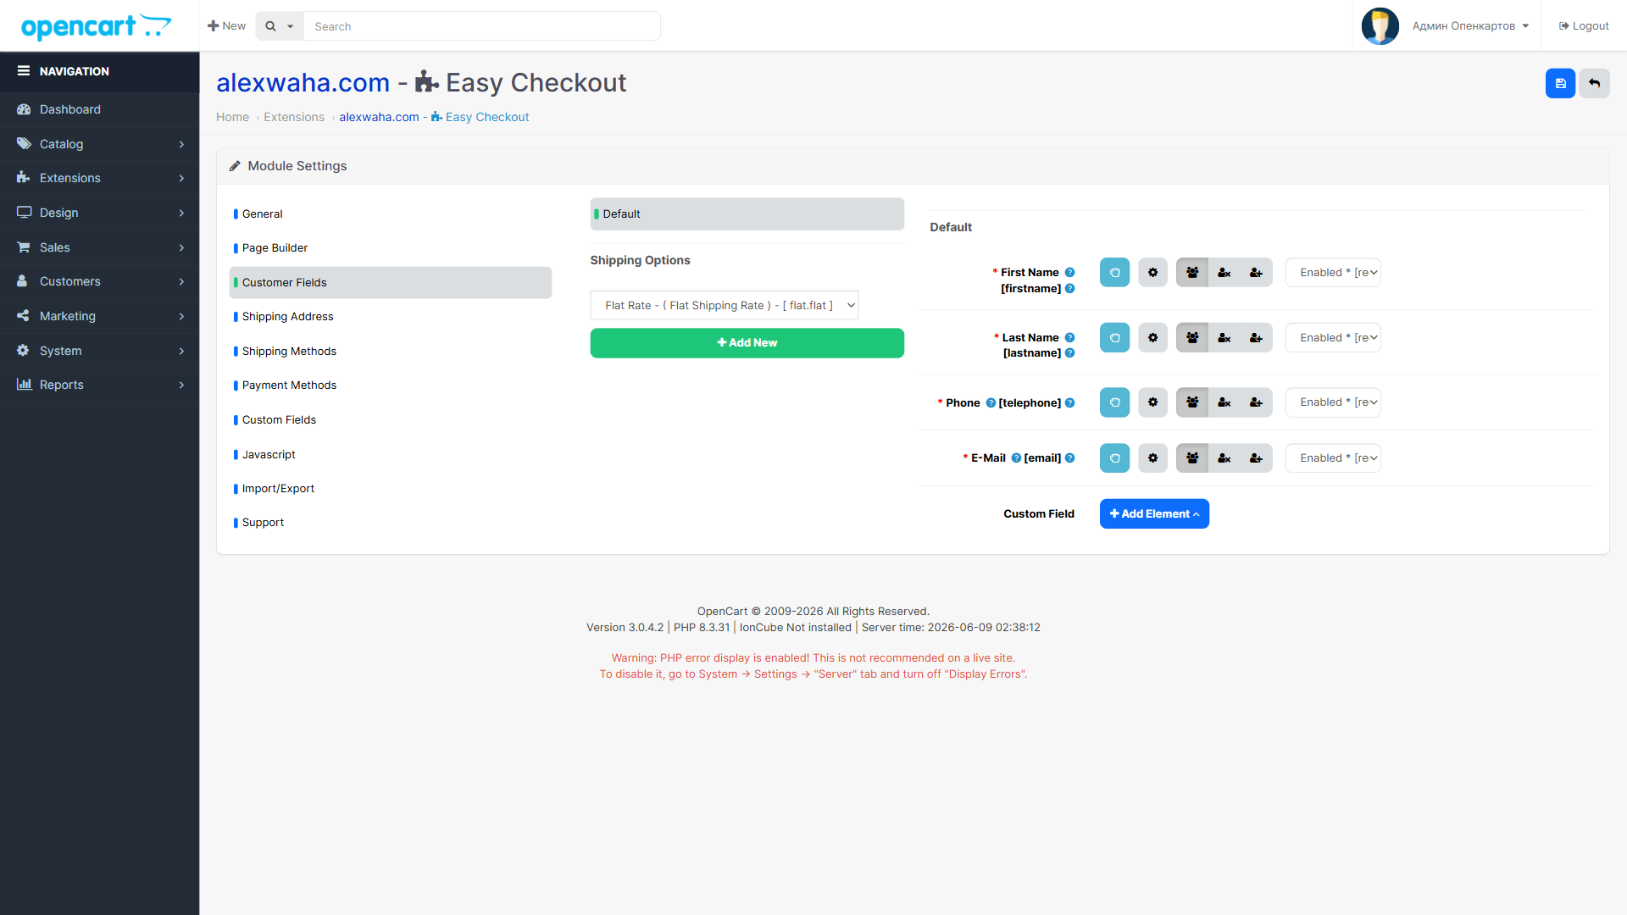The image size is (1627, 915).
Task: Click help icon after [telephone] code
Action: [x=1069, y=403]
